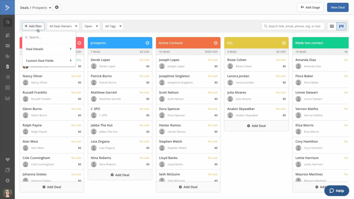This screenshot has width=354, height=199.
Task: Switch to list view layout
Action: coord(332,26)
